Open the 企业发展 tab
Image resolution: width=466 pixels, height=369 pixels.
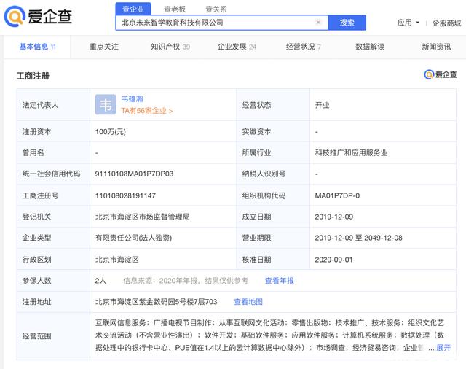(237, 47)
